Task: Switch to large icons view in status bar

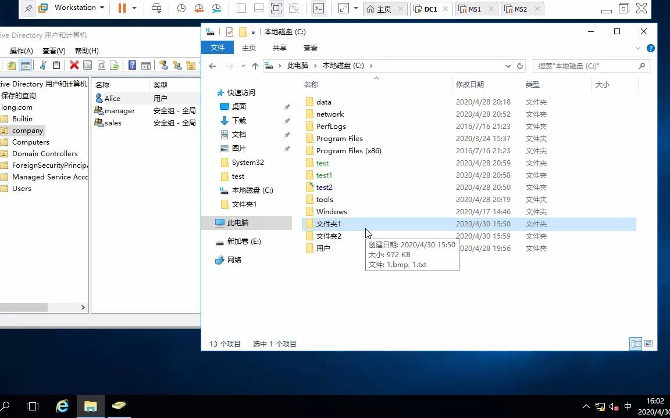Action: point(648,344)
